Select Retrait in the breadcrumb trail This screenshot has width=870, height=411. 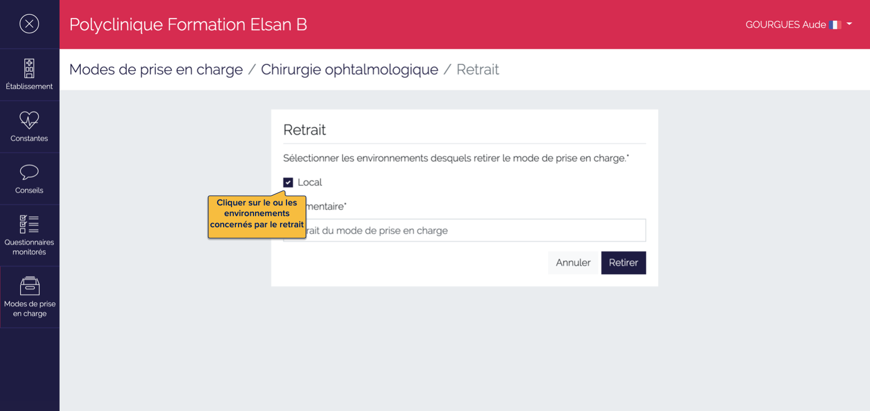coord(477,69)
